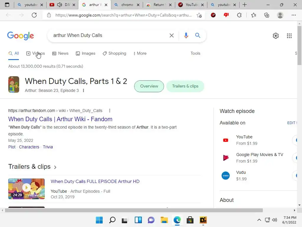Open the Plot sitelink
The width and height of the screenshot is (302, 227).
[x=12, y=147]
